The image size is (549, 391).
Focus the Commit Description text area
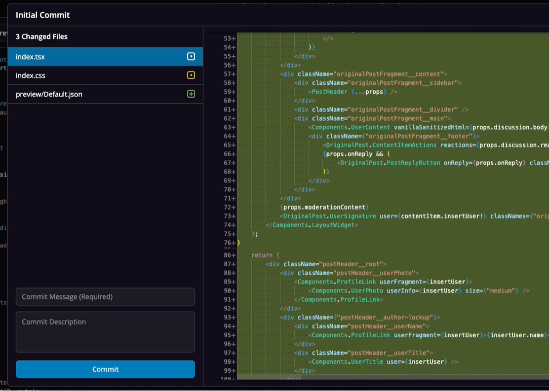point(105,332)
